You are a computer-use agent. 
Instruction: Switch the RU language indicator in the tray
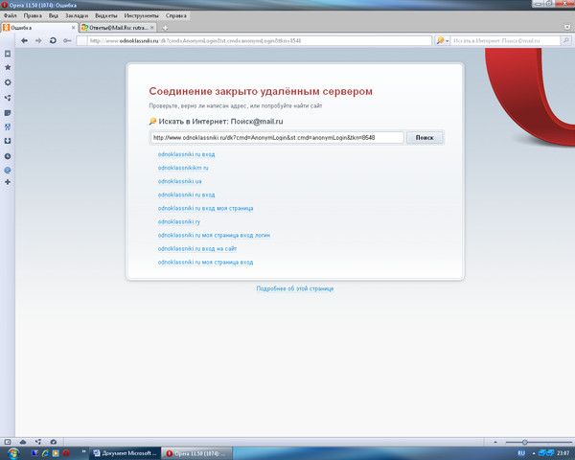tap(521, 453)
